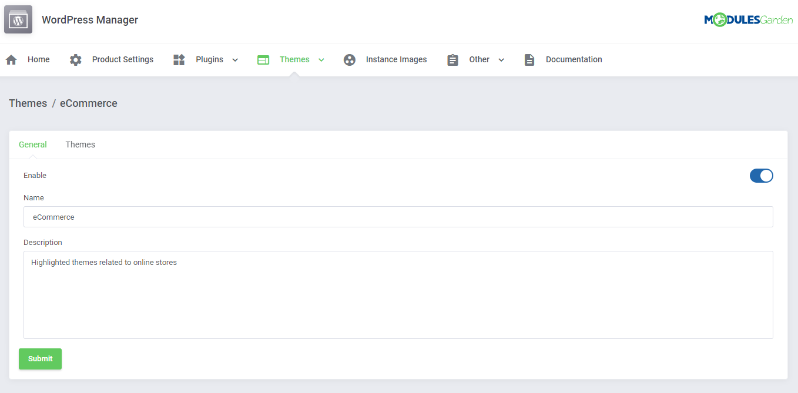Click the Home icon in the navigation bar

(11, 59)
